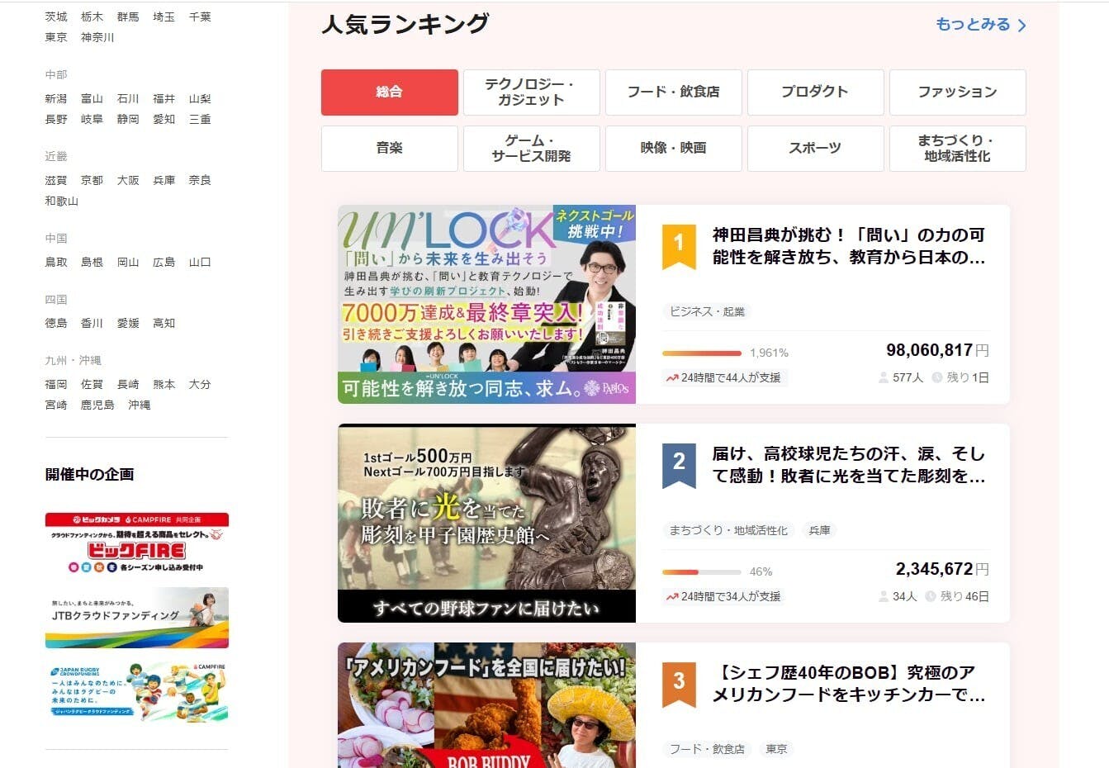Image resolution: width=1109 pixels, height=768 pixels.
Task: Open the 大阪 region link
Action: tap(128, 180)
